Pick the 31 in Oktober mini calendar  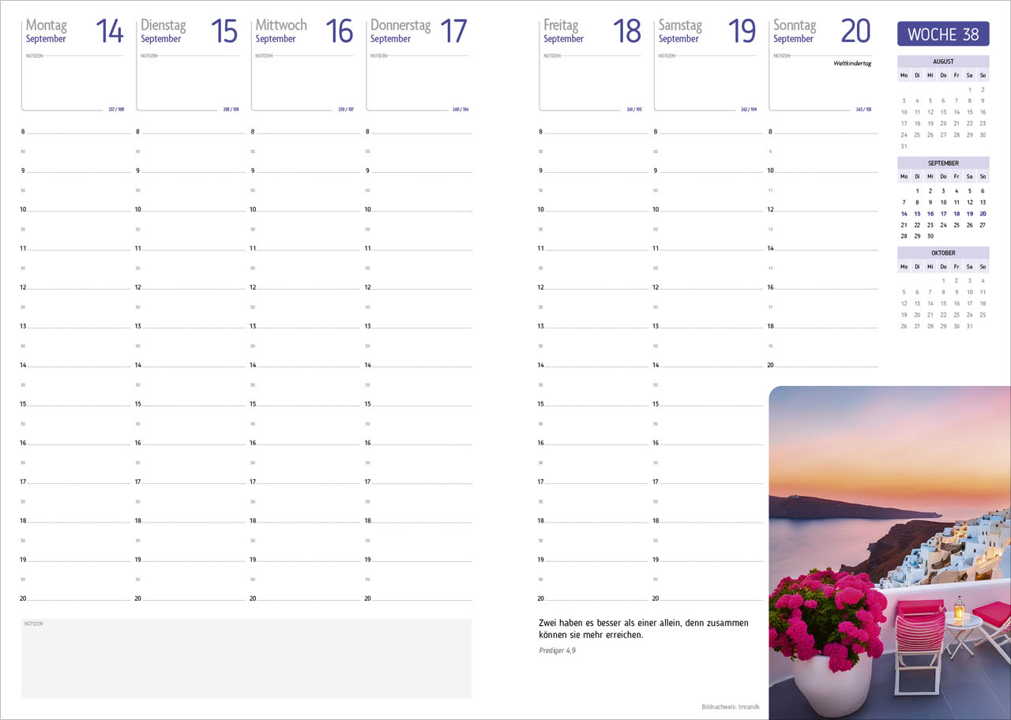point(969,326)
